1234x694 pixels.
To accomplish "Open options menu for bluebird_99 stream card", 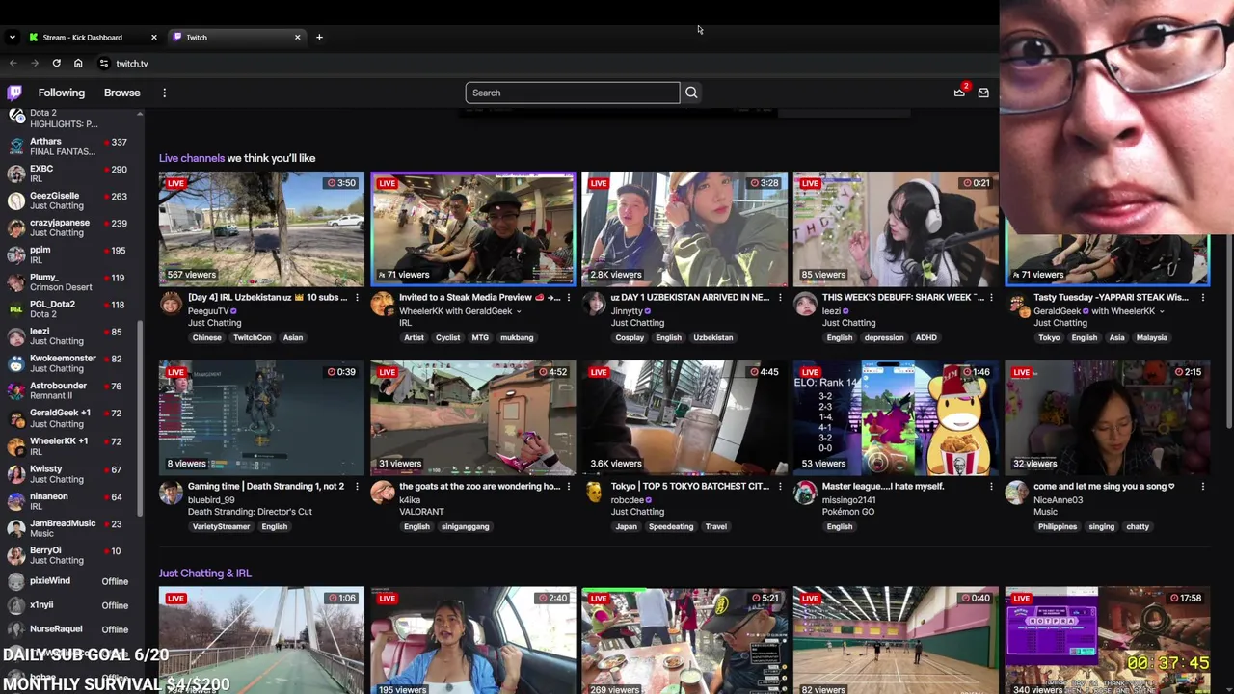I will coord(357,487).
